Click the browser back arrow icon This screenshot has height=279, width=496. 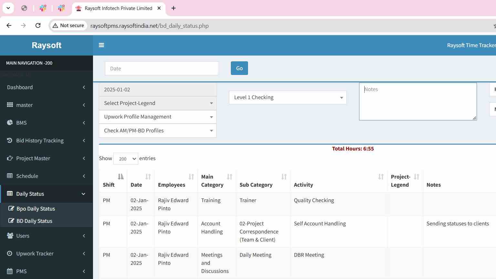9,26
